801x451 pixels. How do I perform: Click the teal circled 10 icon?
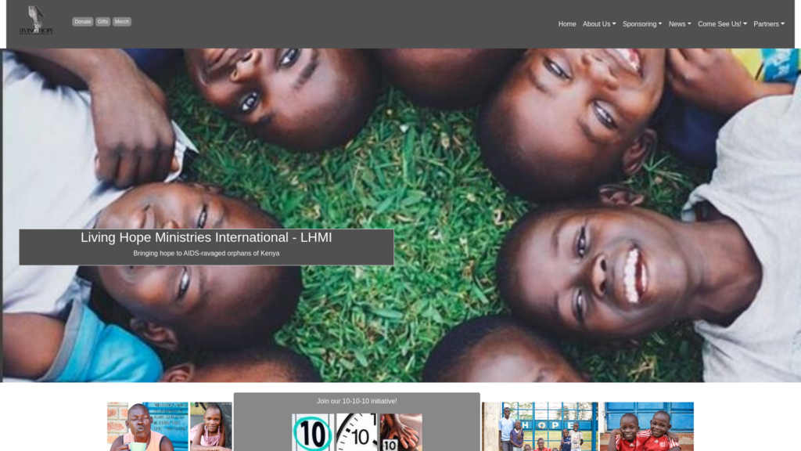coord(312,433)
